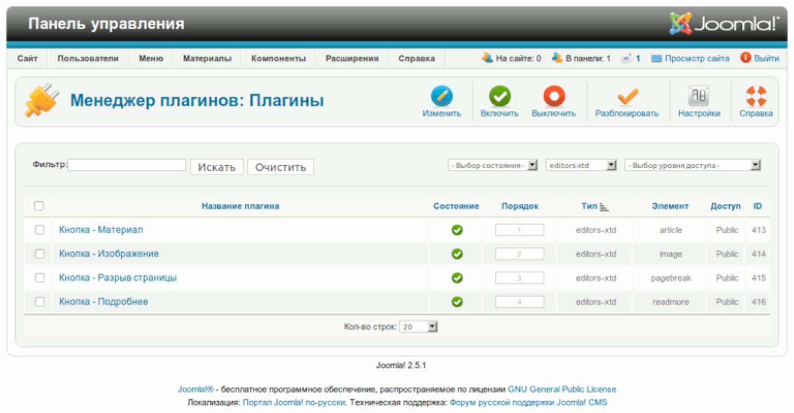
Task: Click order field of Кнопка - Подробнее row
Action: (x=519, y=301)
